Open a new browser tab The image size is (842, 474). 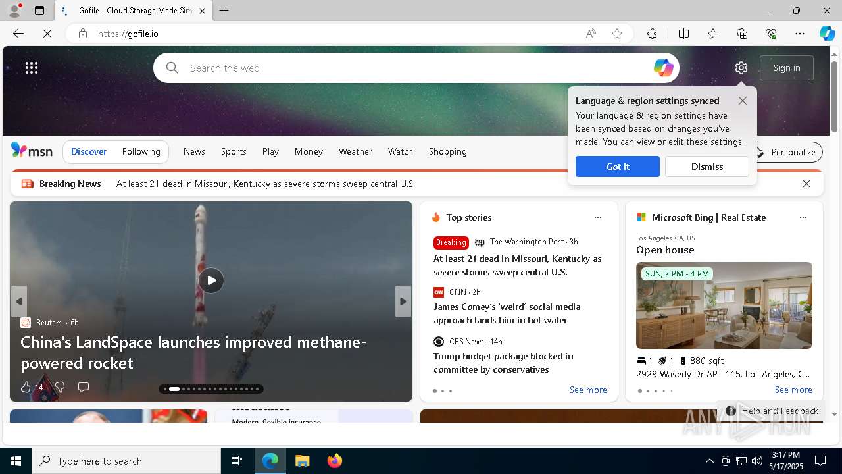click(224, 11)
